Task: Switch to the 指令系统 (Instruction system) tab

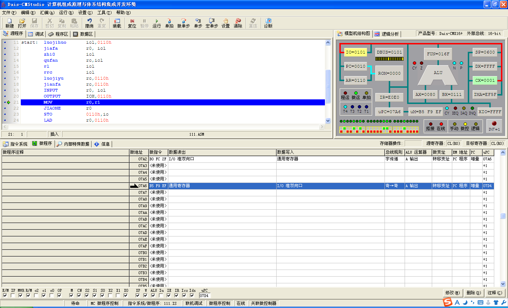Action: 15,144
